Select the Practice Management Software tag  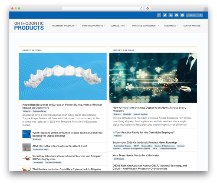pyautogui.click(x=137, y=149)
